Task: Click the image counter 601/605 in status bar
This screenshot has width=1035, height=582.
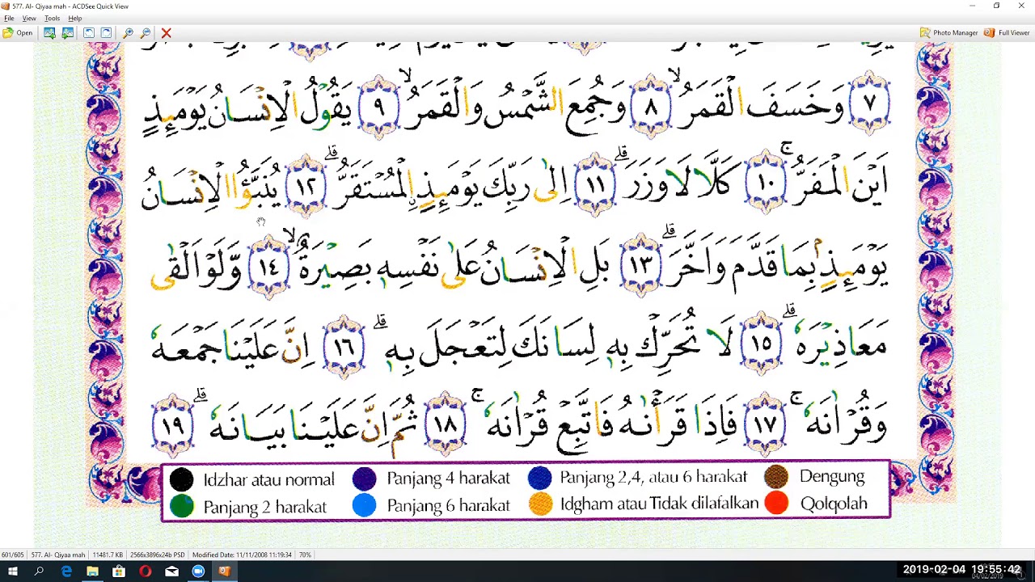Action: coord(12,555)
